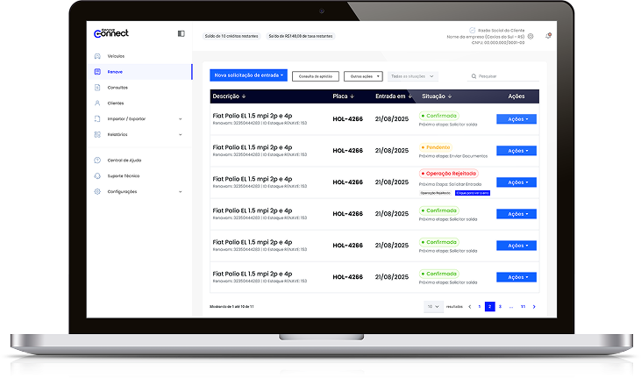Screen dimensions: 641x378
Task: Click Consulta de aptidão button
Action: pyautogui.click(x=315, y=76)
